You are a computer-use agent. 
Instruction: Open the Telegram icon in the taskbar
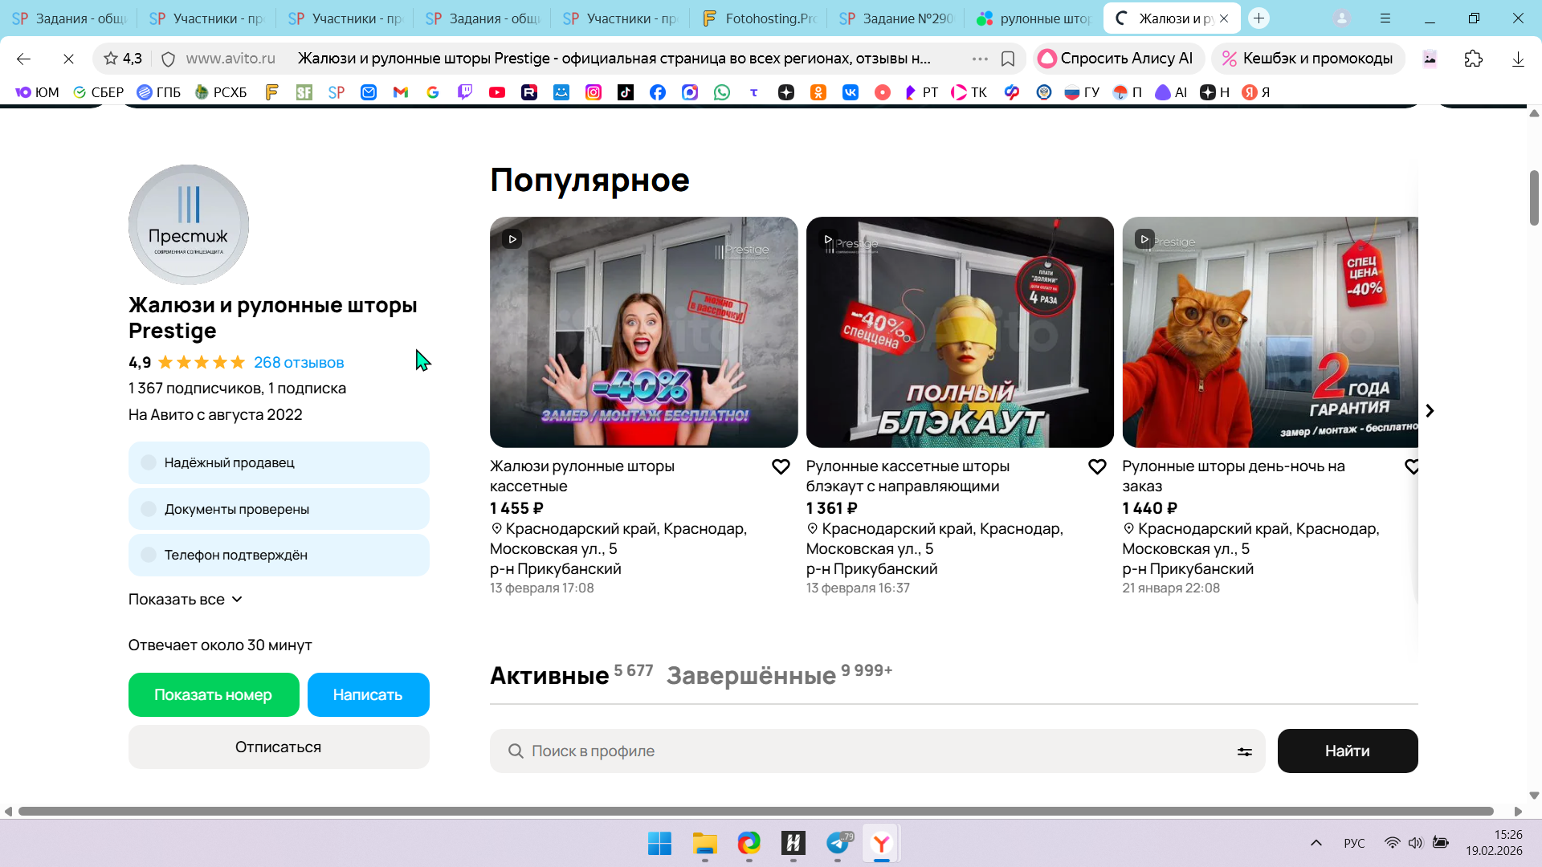click(x=838, y=844)
